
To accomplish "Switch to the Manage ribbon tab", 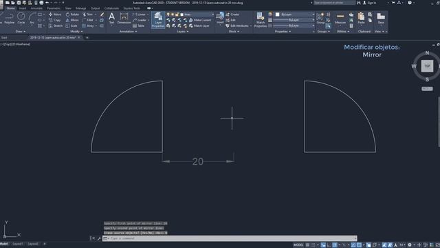I will click(81, 8).
